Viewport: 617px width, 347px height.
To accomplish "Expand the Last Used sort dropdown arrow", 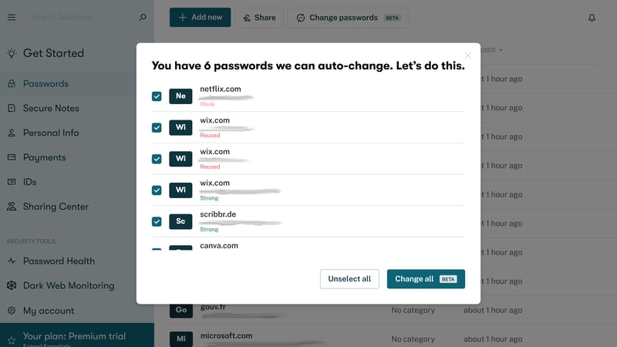I will pyautogui.click(x=501, y=50).
